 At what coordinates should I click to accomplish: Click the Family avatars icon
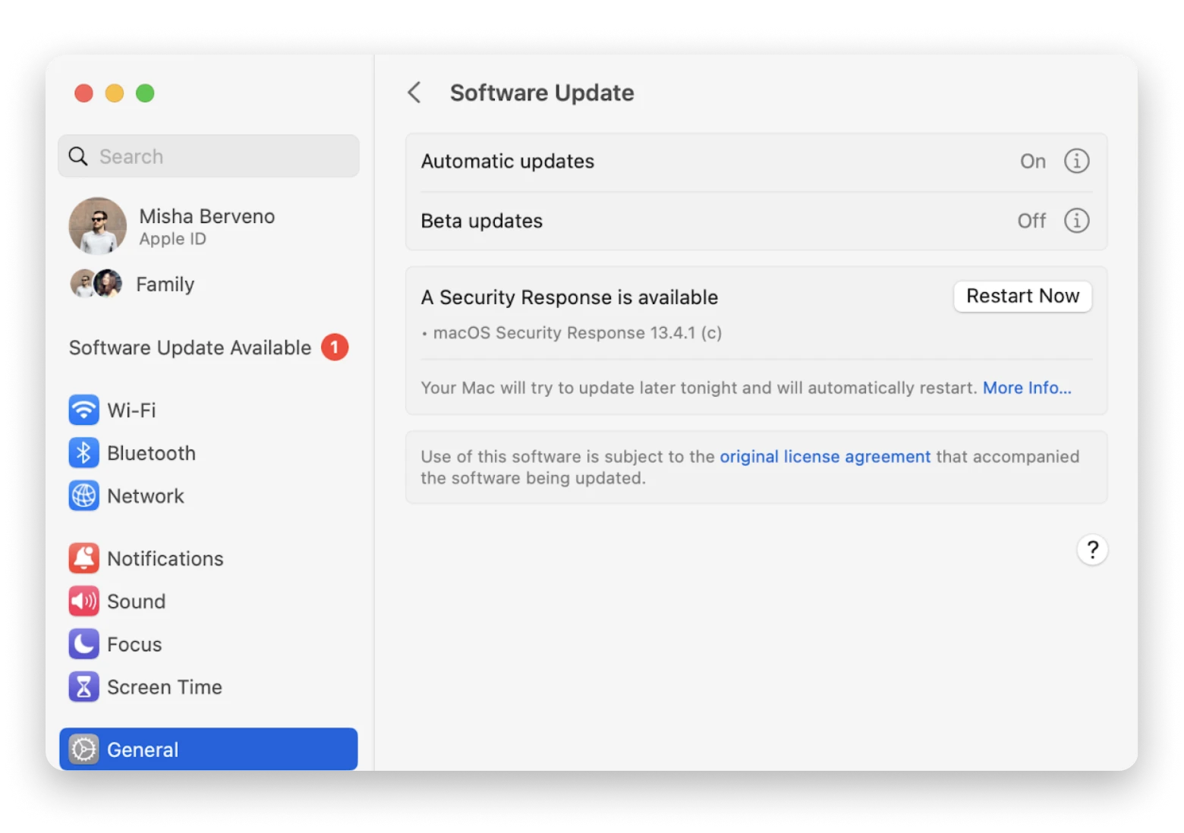(x=96, y=284)
